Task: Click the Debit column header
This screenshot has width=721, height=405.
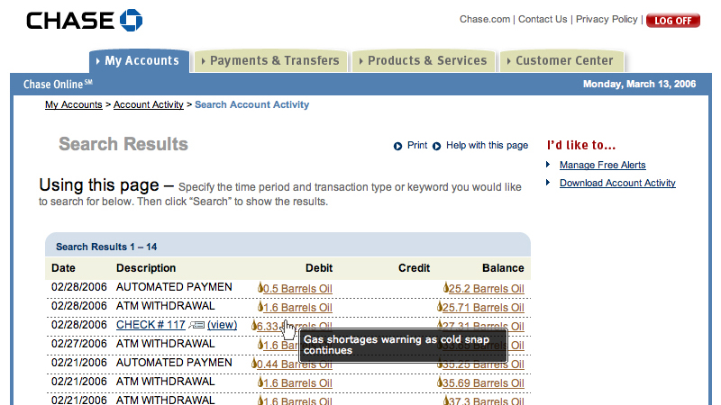Action: pyautogui.click(x=319, y=268)
